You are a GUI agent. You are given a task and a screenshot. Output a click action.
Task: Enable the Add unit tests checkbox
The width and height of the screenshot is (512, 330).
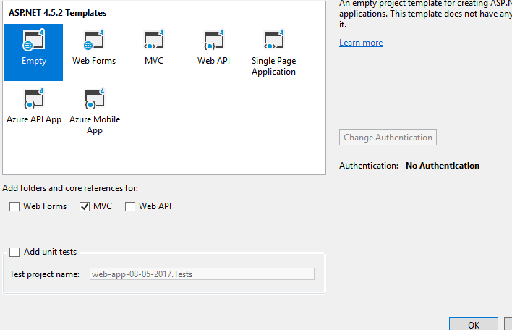click(14, 252)
